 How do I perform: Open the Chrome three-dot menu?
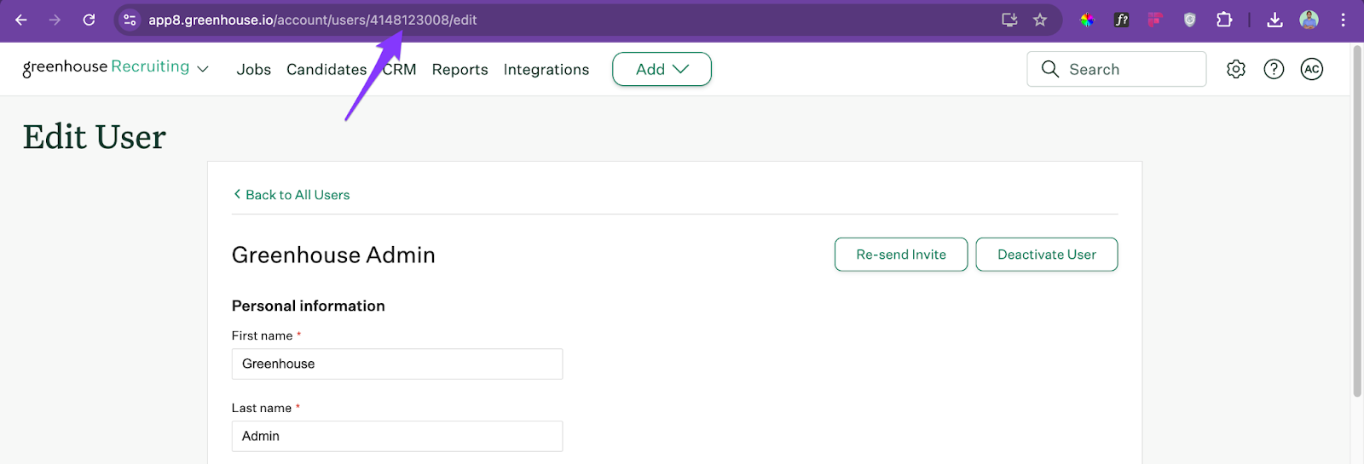(x=1343, y=20)
